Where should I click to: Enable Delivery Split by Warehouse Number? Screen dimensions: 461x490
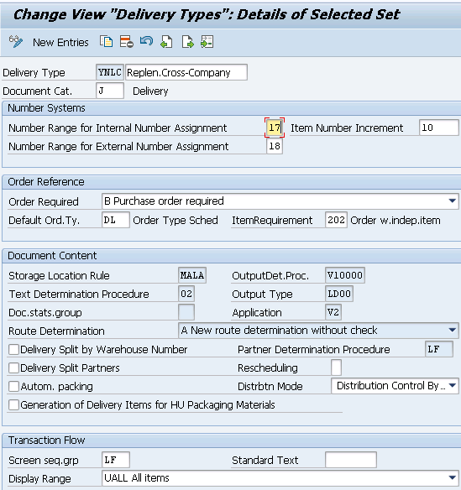pos(13,349)
